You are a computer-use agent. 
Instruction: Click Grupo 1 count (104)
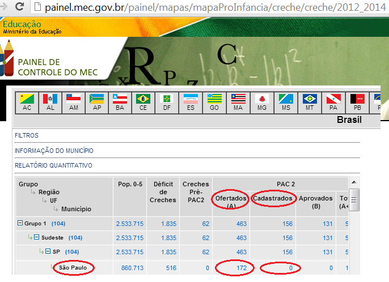[x=58, y=224]
